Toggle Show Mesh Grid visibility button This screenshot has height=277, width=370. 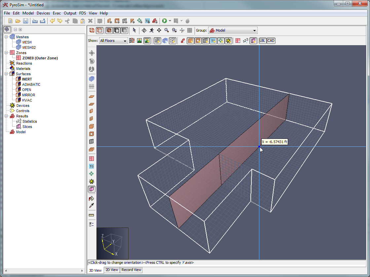click(x=157, y=41)
